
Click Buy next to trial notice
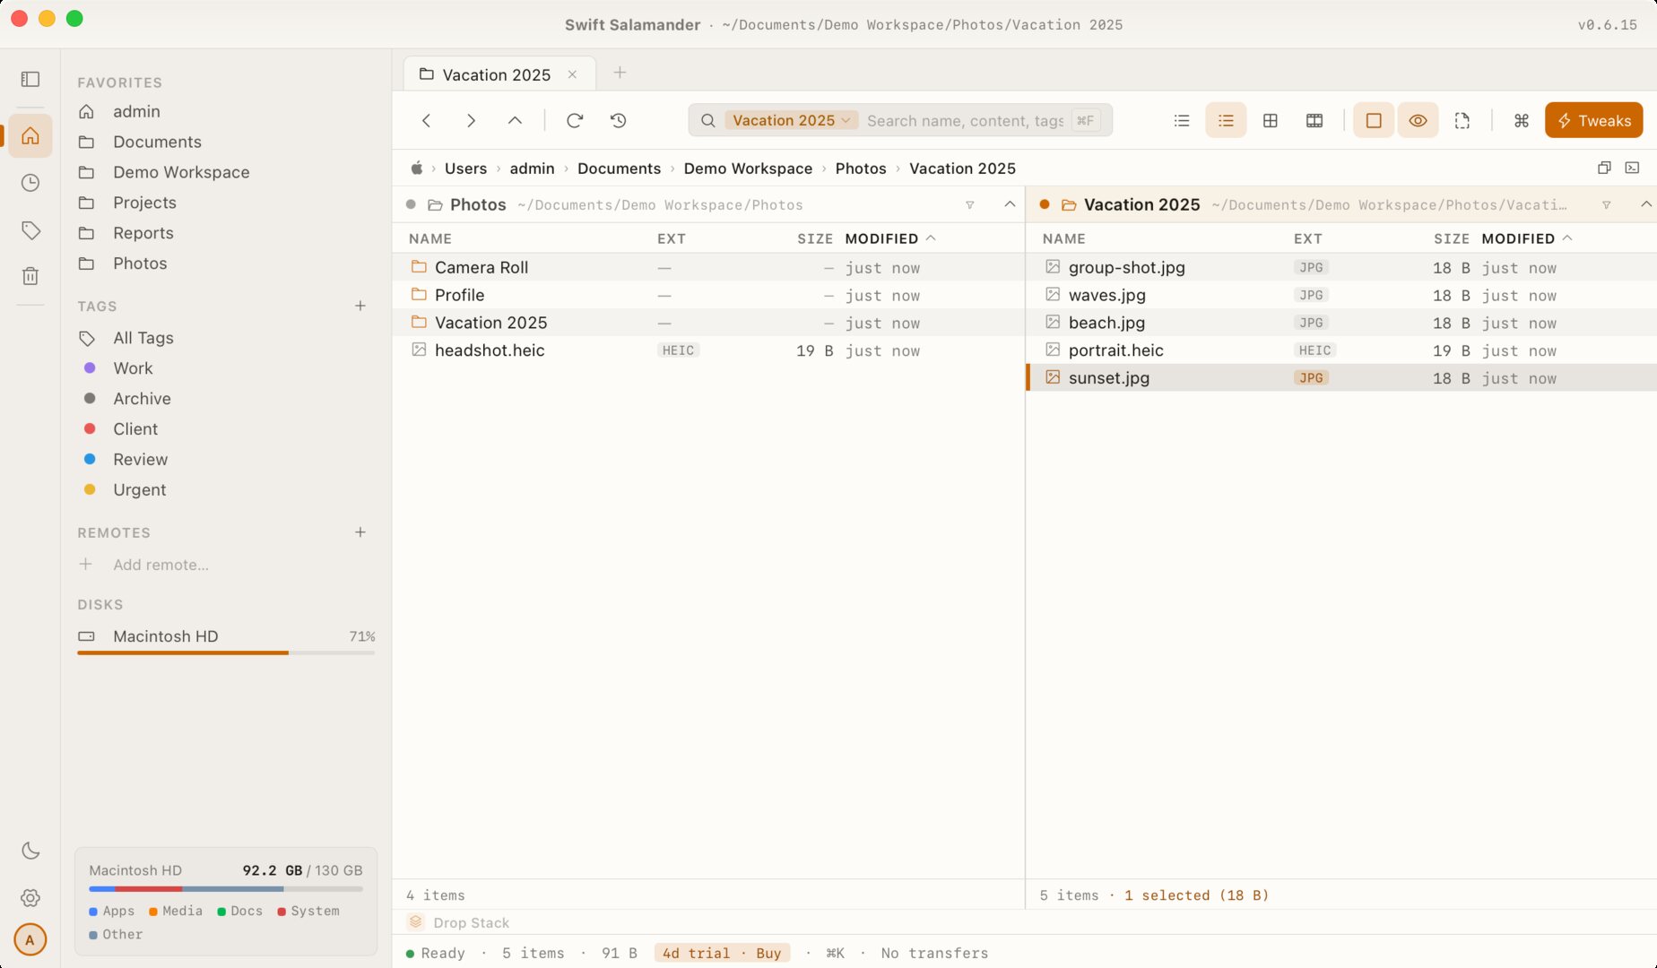[768, 953]
